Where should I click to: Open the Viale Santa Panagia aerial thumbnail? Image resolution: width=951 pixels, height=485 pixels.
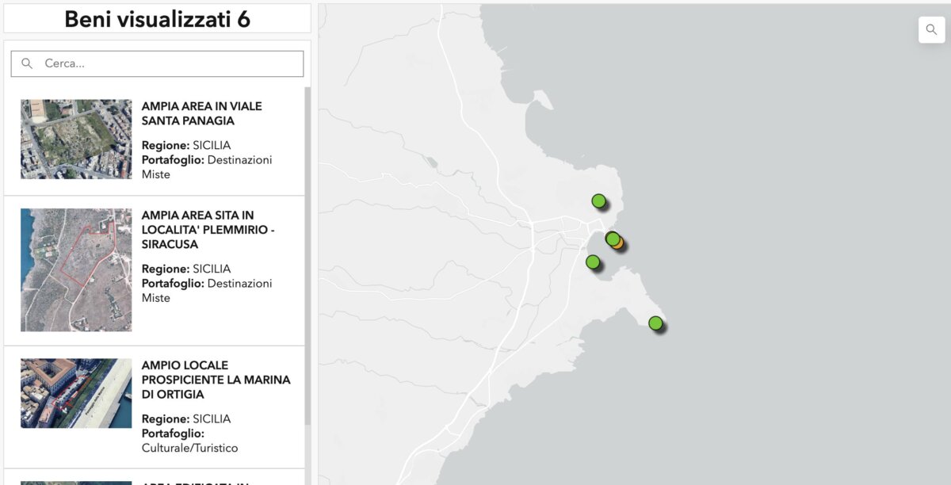click(x=76, y=139)
